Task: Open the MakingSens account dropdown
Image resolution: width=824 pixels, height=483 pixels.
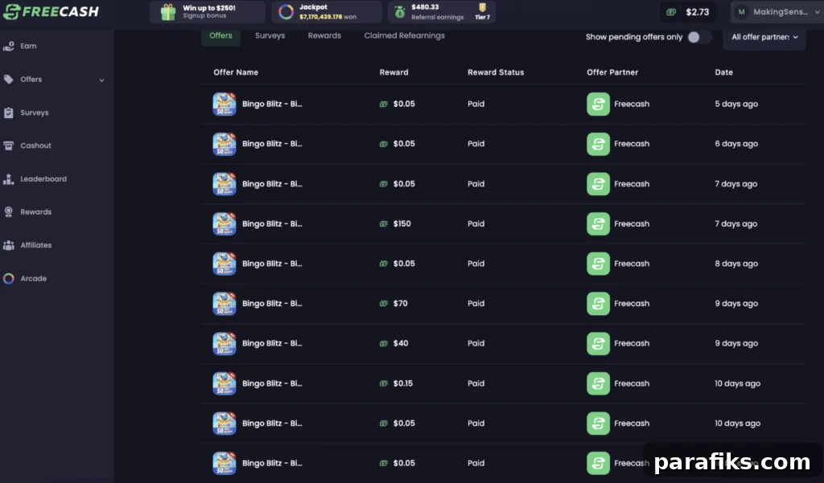Action: pos(777,12)
